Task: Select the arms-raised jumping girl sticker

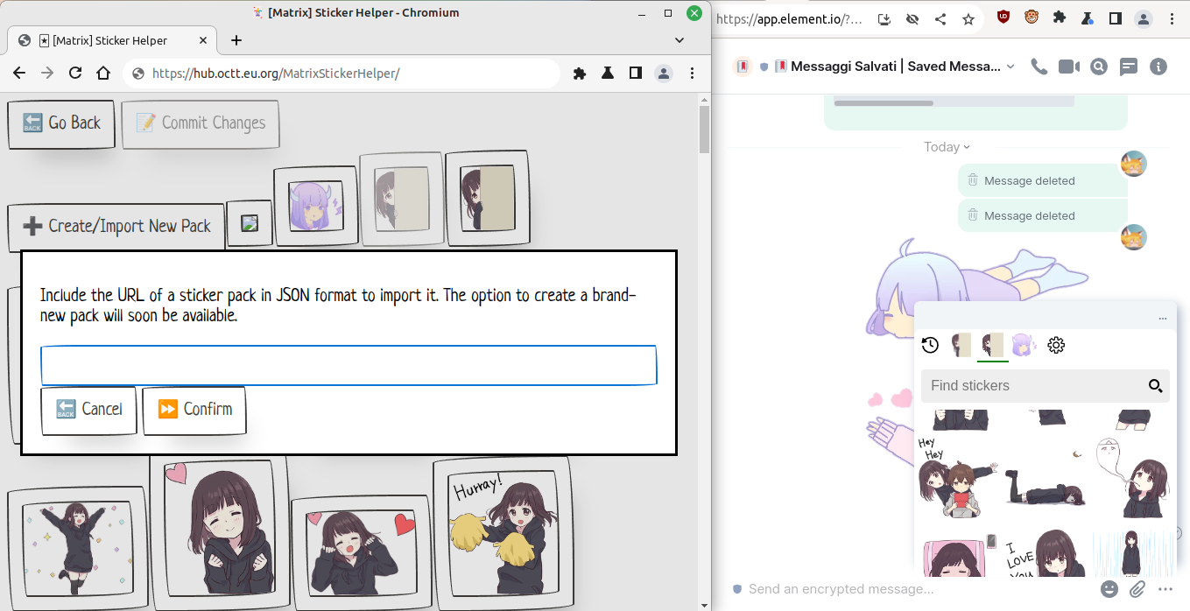Action: (77, 549)
